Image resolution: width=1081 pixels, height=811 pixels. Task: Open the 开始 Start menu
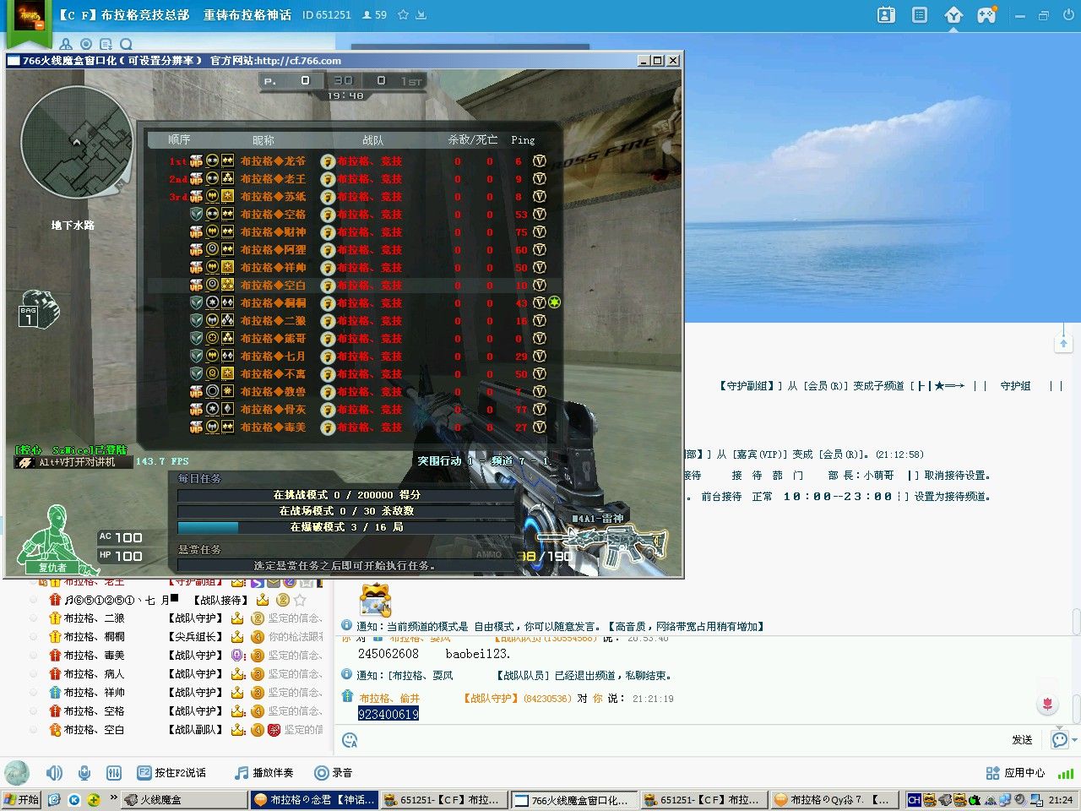pyautogui.click(x=21, y=799)
